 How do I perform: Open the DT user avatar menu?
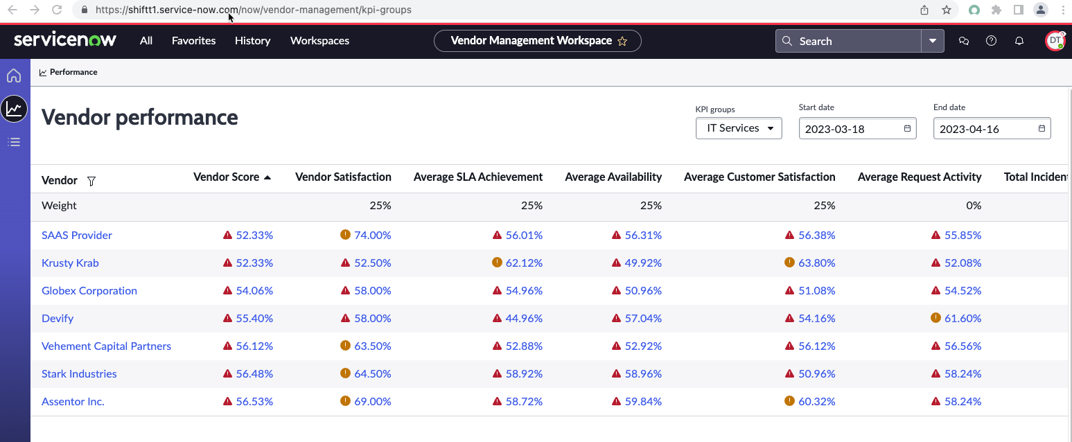click(1055, 41)
